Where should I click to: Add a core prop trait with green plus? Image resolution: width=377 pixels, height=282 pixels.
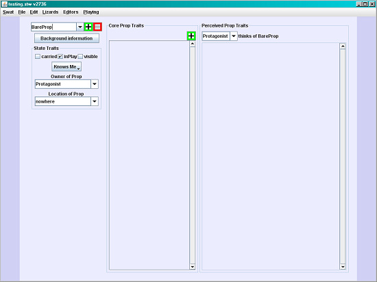tap(191, 36)
